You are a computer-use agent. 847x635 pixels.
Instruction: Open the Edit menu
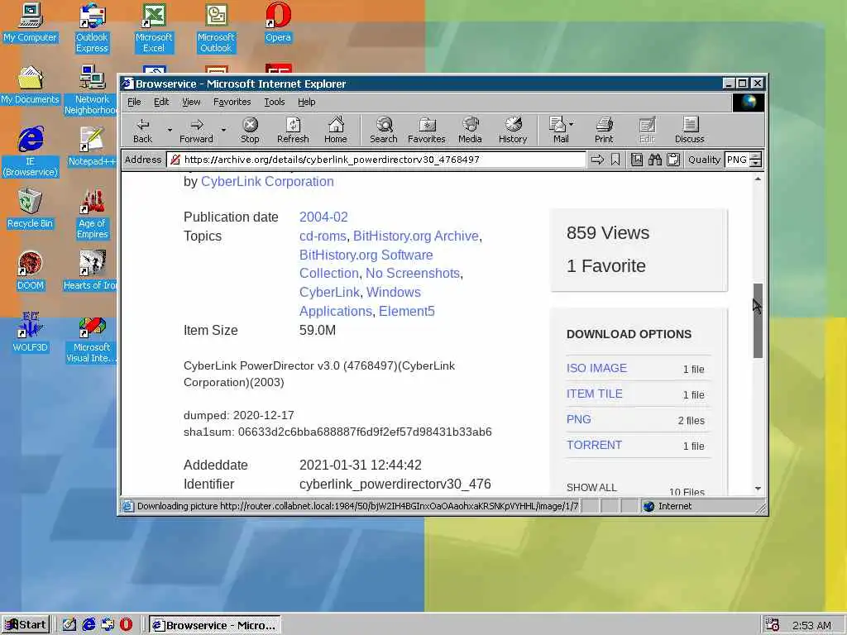click(161, 102)
